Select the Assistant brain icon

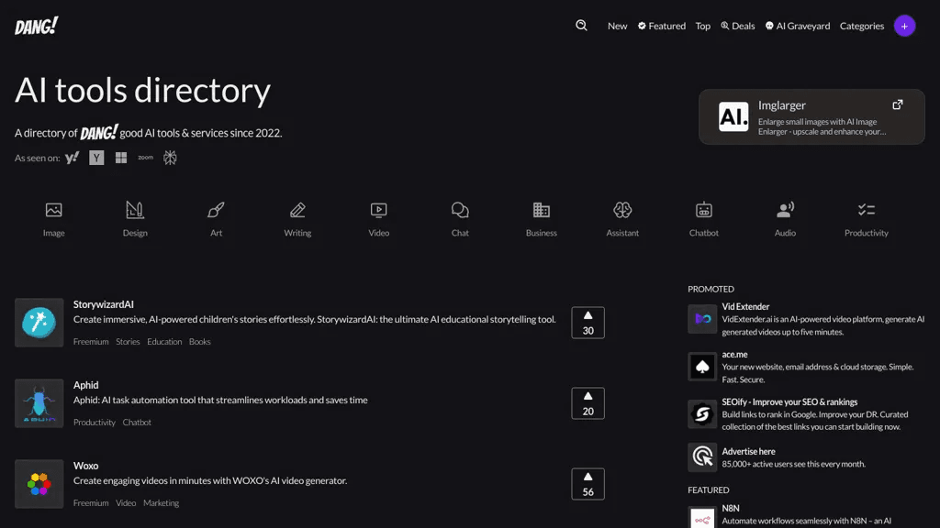click(x=622, y=210)
